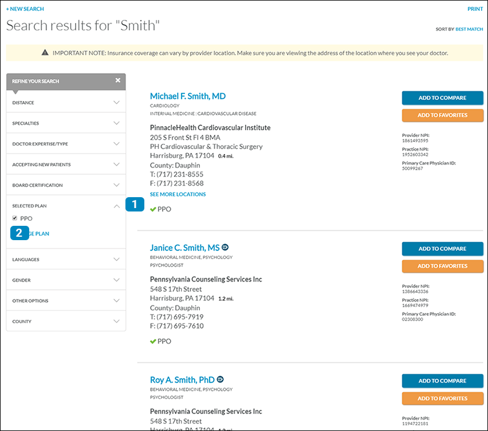The height and width of the screenshot is (431, 488).
Task: Collapse the Selected Plan section
Action: pos(66,206)
